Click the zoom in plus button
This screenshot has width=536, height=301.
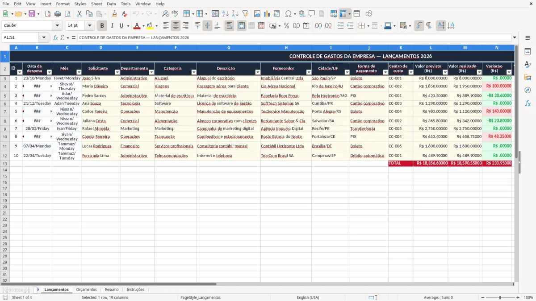[518, 297]
